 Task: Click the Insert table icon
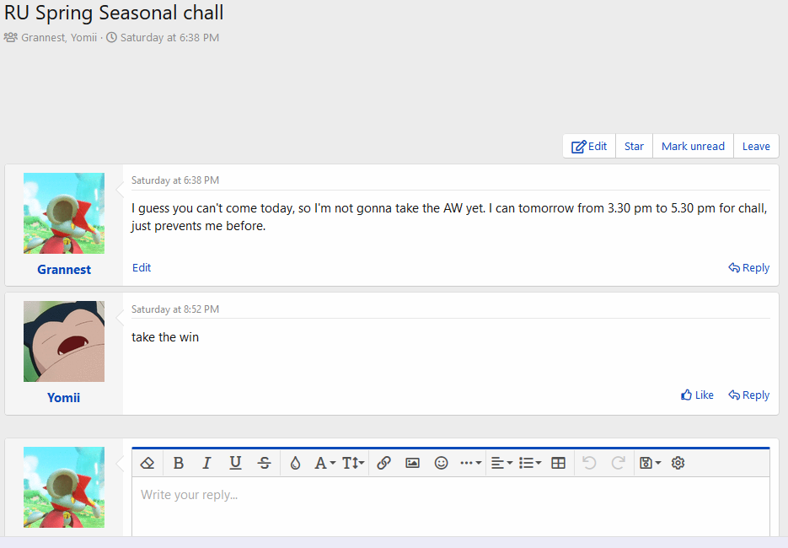point(558,463)
